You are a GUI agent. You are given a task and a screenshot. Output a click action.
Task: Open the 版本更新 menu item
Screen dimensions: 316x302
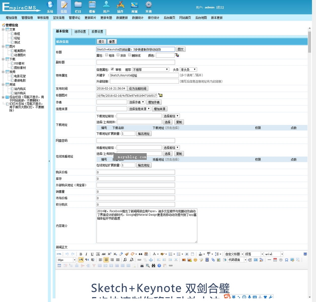coord(217,18)
